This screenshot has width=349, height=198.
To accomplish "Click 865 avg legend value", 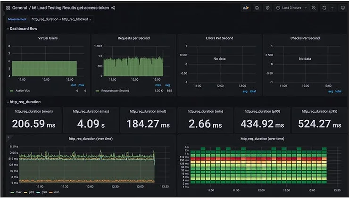I will tap(169, 91).
